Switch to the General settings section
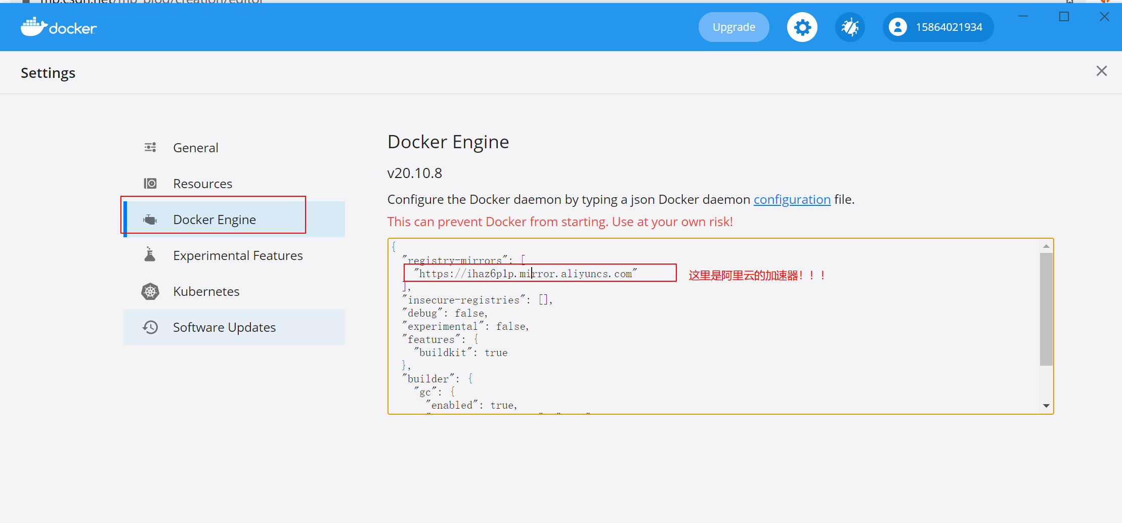This screenshot has width=1122, height=523. pos(196,147)
